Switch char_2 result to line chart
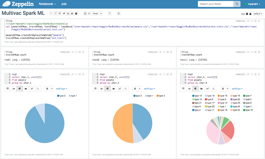Image resolution: width=265 pixels, height=159 pixels. [120, 89]
